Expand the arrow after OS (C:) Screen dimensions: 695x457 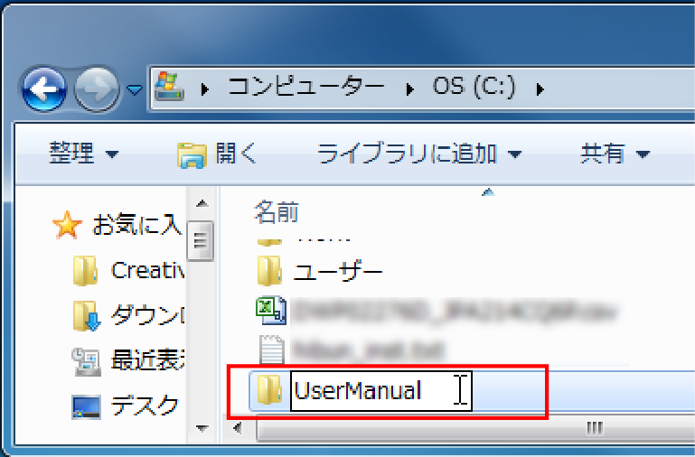540,89
